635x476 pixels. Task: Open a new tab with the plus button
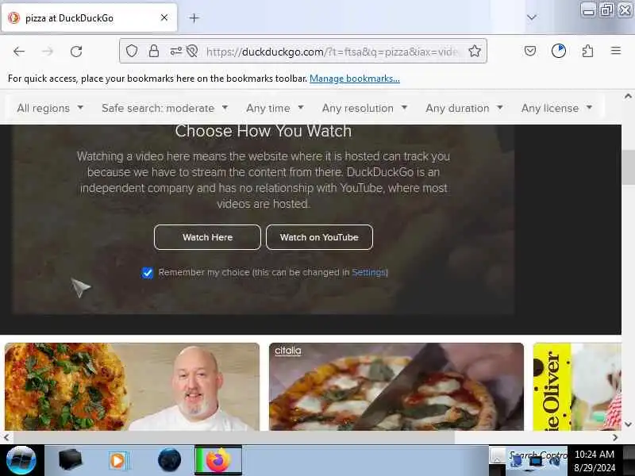pyautogui.click(x=194, y=17)
